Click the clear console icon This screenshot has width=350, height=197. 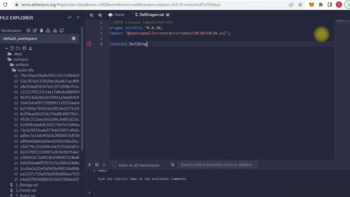[97, 165]
